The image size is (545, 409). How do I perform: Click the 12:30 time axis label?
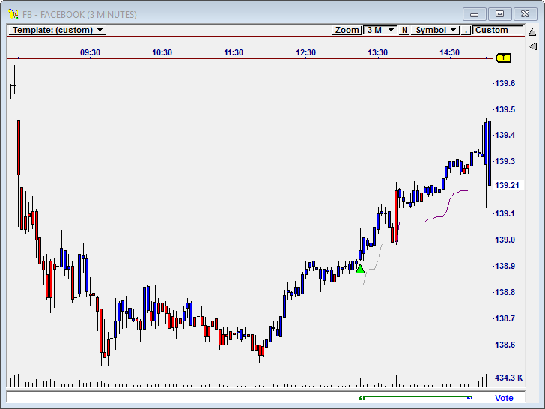pyautogui.click(x=306, y=52)
